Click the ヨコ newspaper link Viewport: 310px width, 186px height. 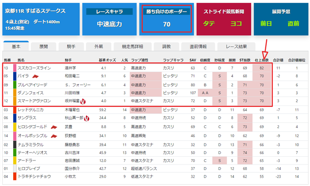pos(236,24)
